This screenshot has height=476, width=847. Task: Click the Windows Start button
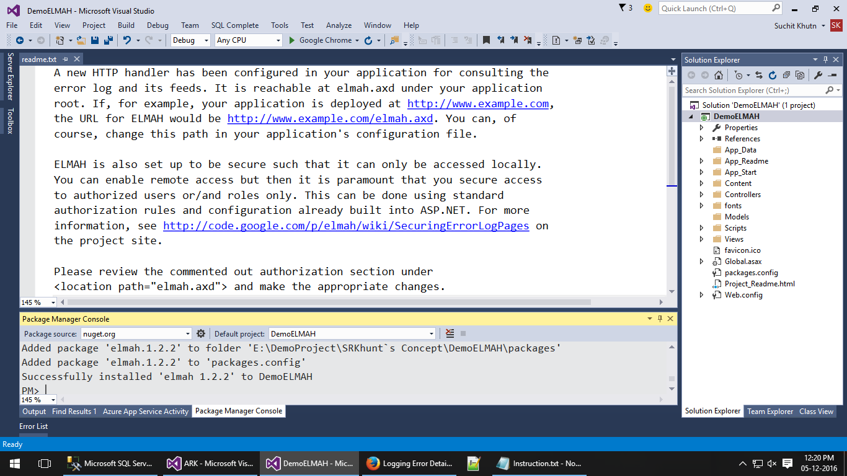click(x=14, y=463)
